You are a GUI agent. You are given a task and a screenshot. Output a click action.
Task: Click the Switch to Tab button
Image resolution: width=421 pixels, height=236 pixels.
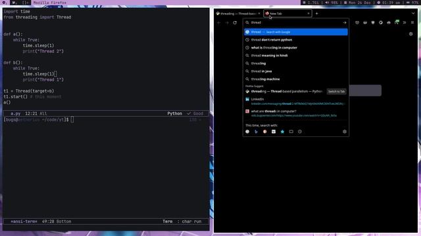pos(336,92)
